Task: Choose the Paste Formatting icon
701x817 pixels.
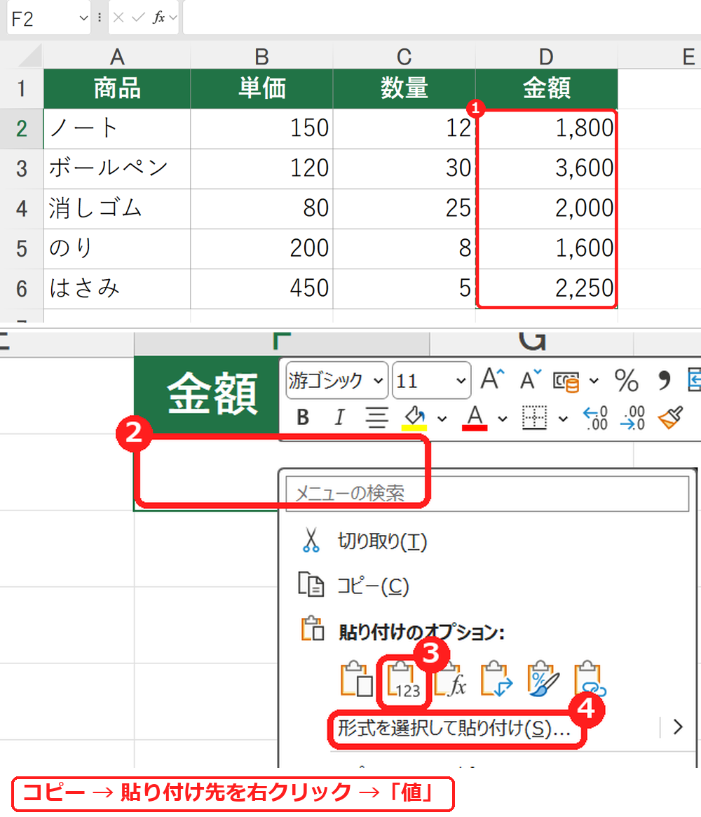Action: 543,680
